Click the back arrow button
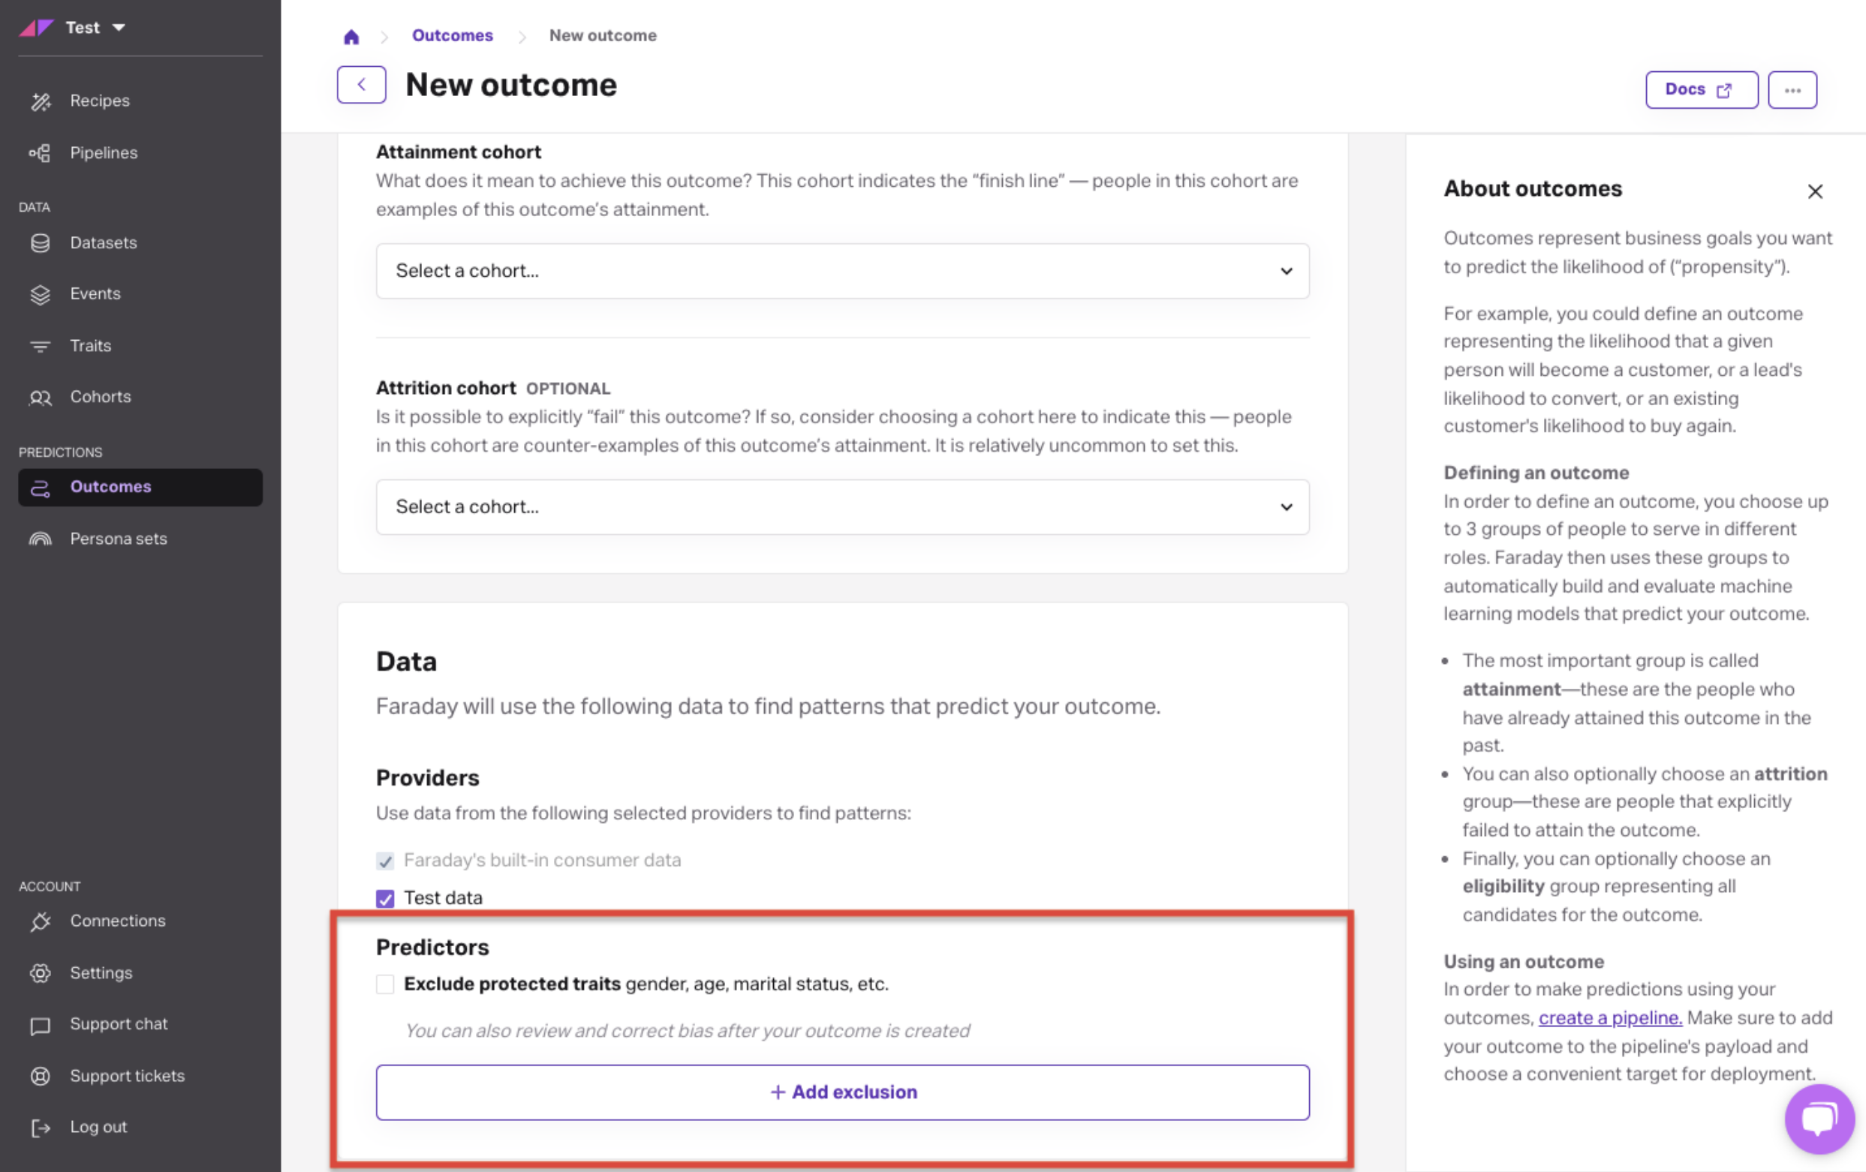Image resolution: width=1866 pixels, height=1172 pixels. 361,86
